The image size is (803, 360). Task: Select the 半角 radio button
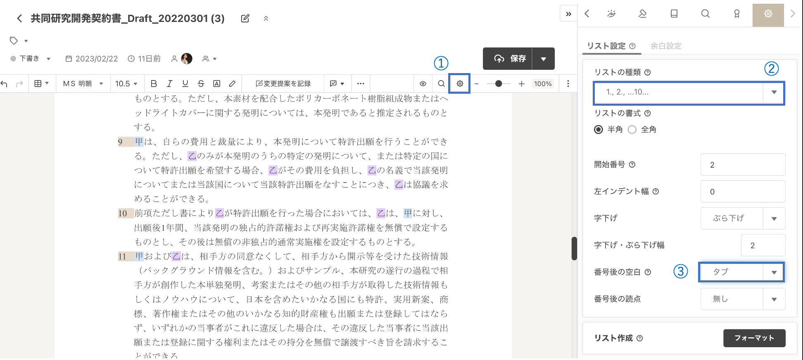tap(598, 130)
